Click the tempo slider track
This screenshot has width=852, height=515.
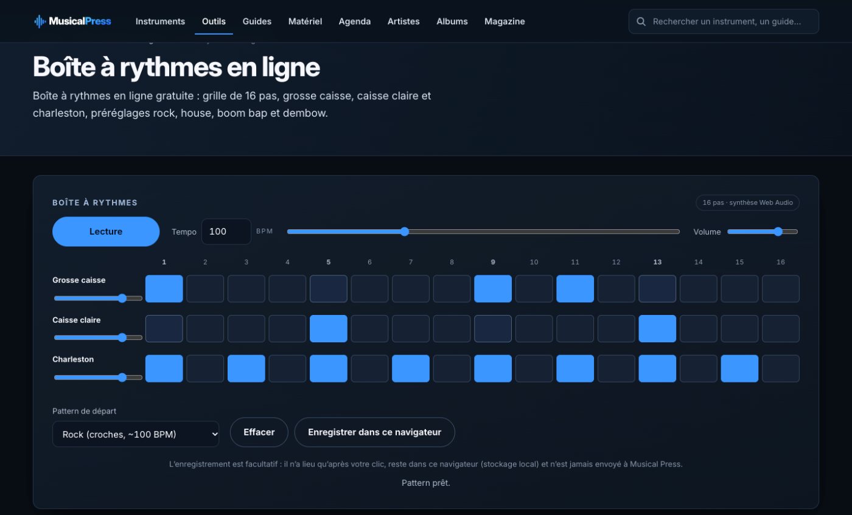(483, 232)
